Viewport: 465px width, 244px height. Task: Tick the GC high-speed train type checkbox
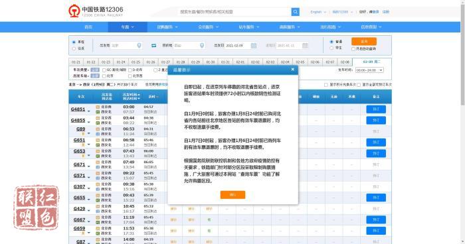pyautogui.click(x=104, y=70)
